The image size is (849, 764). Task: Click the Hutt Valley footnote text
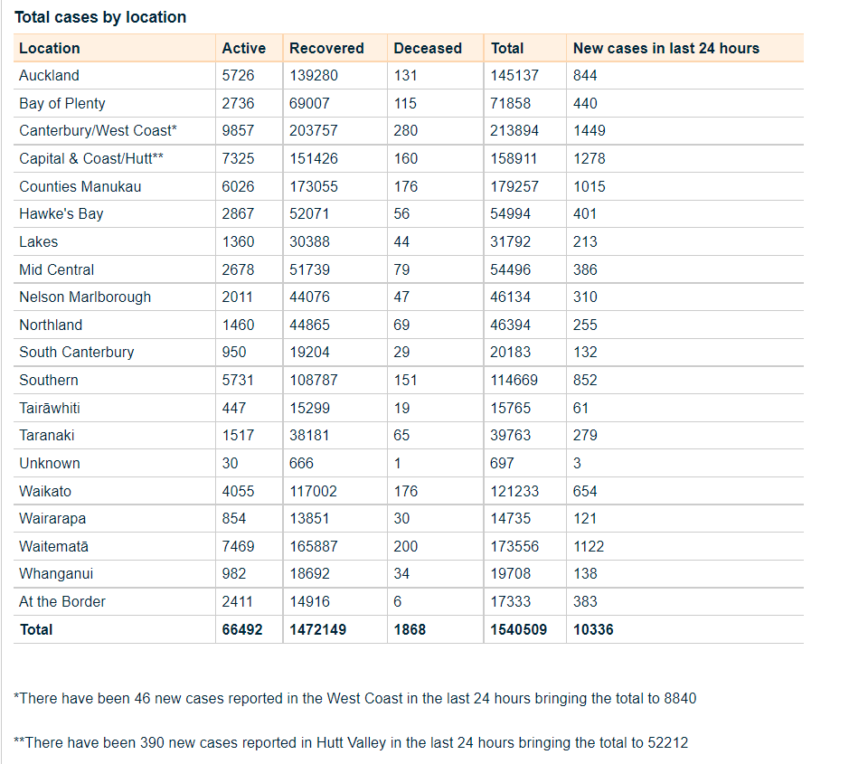pos(351,743)
